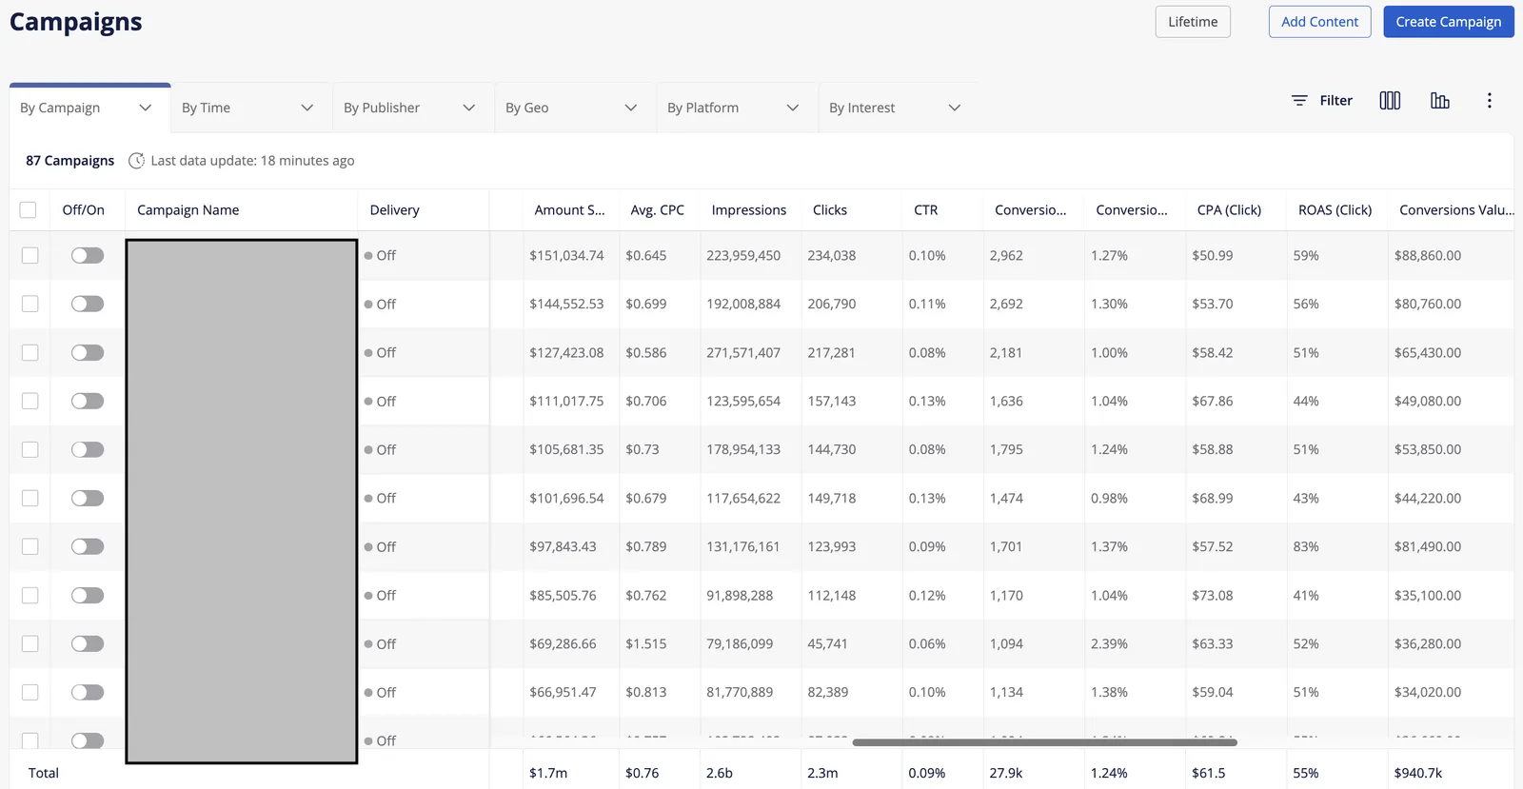Toggle on the campaign with $105,681.35 spent

(x=88, y=449)
